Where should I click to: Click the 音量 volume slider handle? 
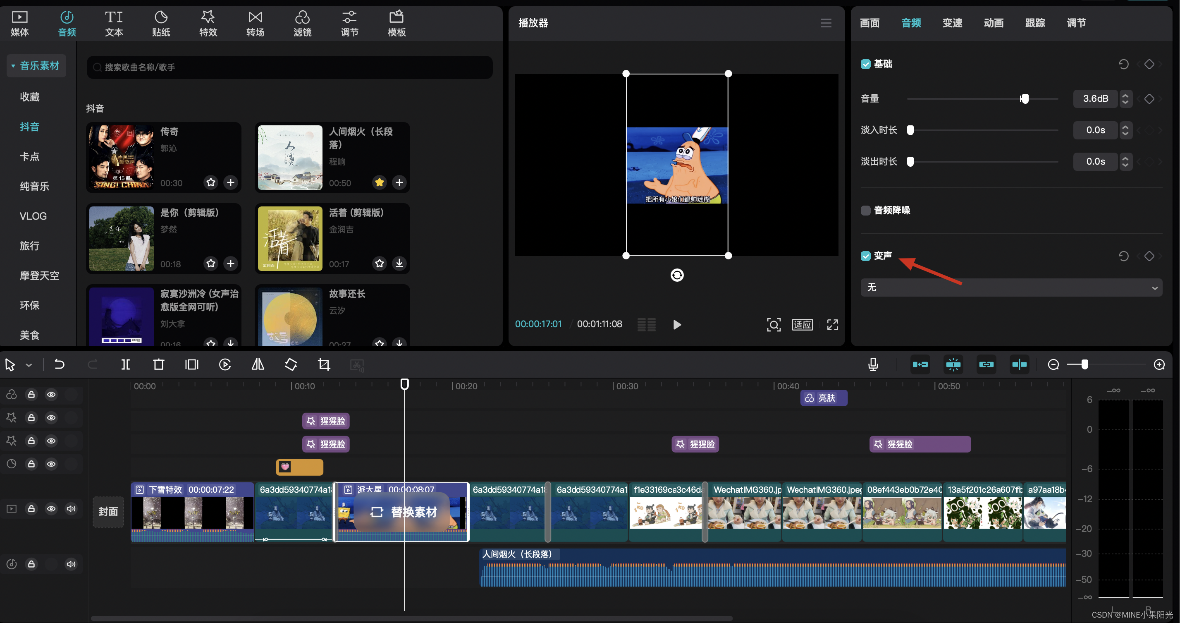1025,98
